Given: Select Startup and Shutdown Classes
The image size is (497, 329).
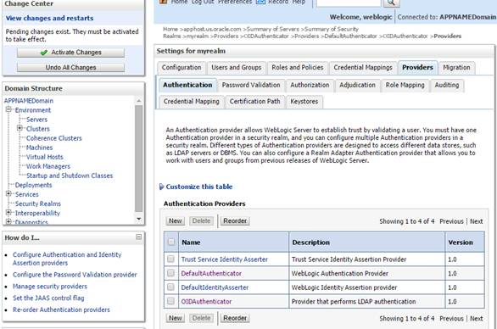Looking at the screenshot, I should click(70, 176).
